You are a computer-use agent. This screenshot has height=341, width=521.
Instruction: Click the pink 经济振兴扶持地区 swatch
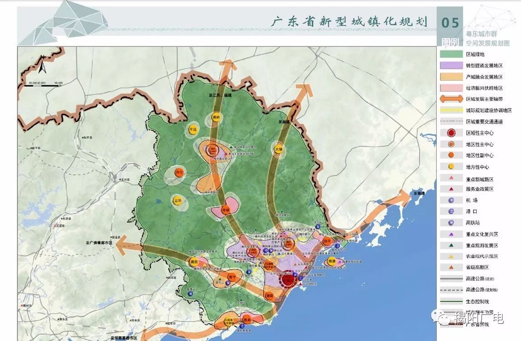coord(451,88)
